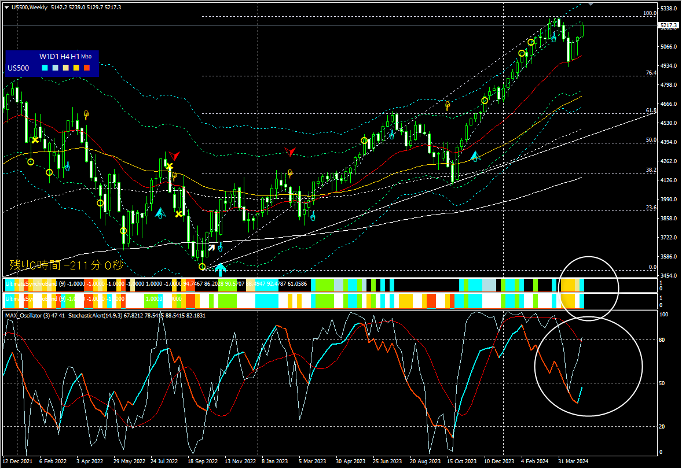Image resolution: width=682 pixels, height=469 pixels.
Task: Click the 15 Oct 2023 date on time axis
Action: [461, 461]
